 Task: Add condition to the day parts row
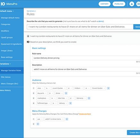[x=66, y=93]
